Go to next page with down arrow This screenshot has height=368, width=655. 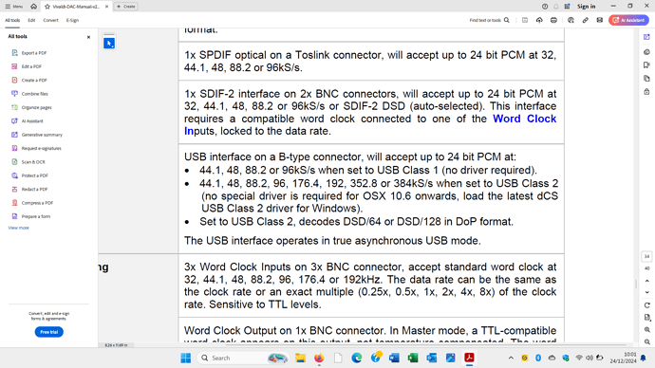pos(647,292)
